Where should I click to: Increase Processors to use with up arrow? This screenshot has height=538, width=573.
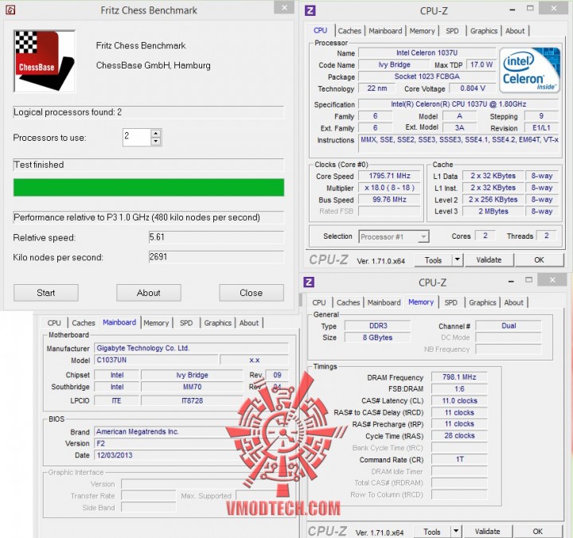tap(156, 134)
